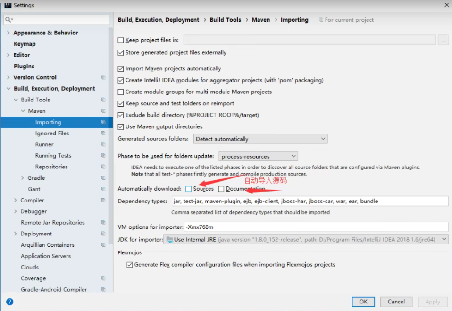The image size is (452, 311).
Task: Click project-level icon next to Importing
Action: [103, 122]
